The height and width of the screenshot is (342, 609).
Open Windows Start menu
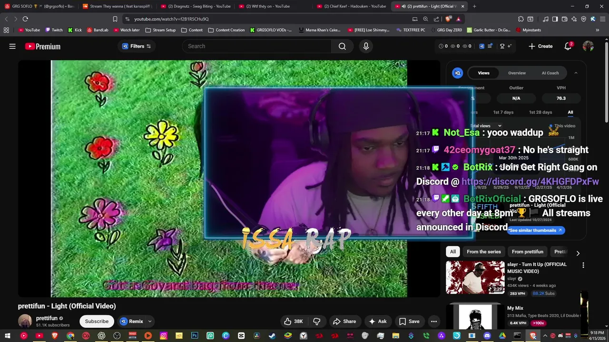point(8,336)
